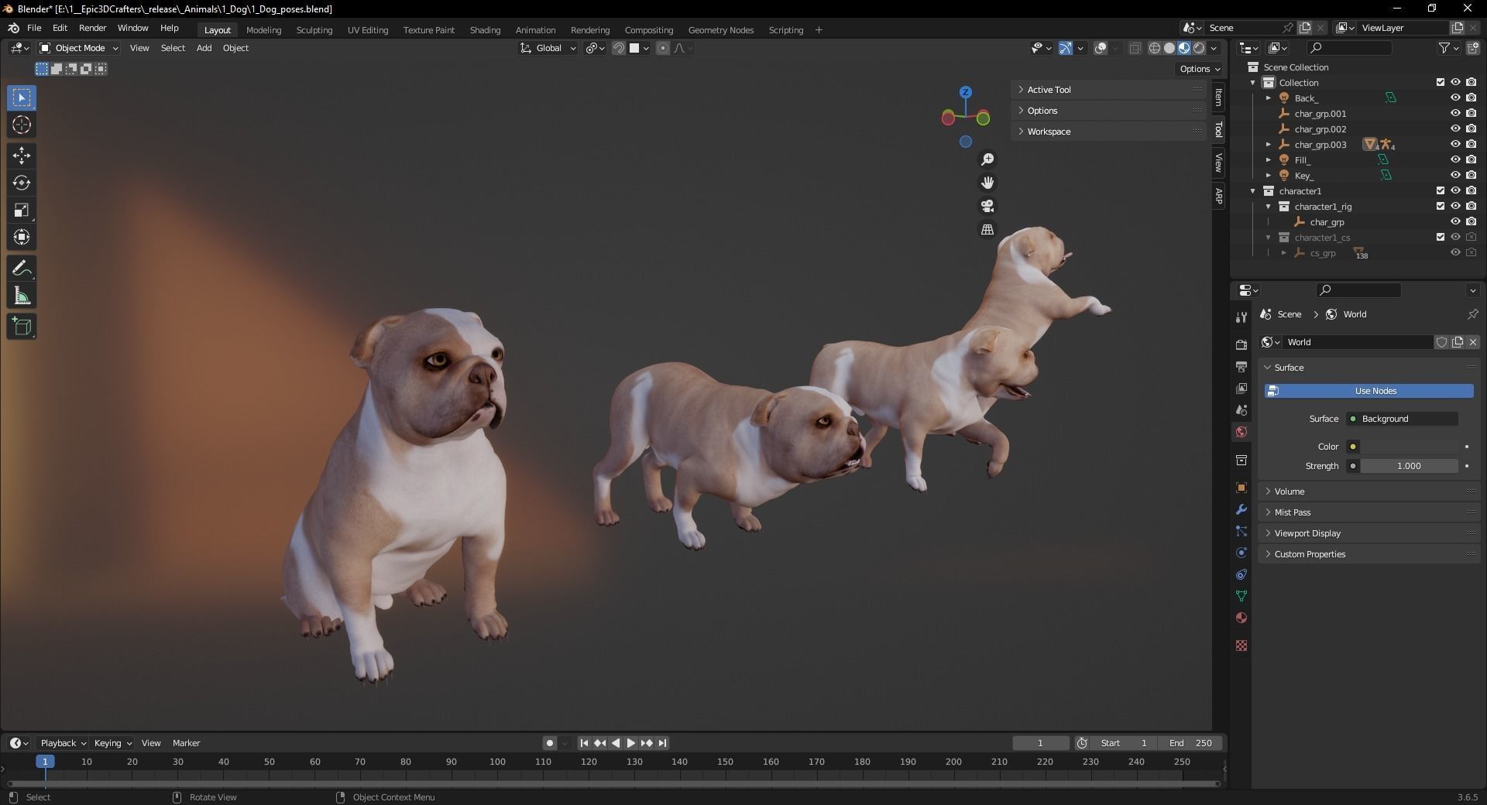
Task: Hide the Fill_ light in viewport
Action: pyautogui.click(x=1455, y=159)
